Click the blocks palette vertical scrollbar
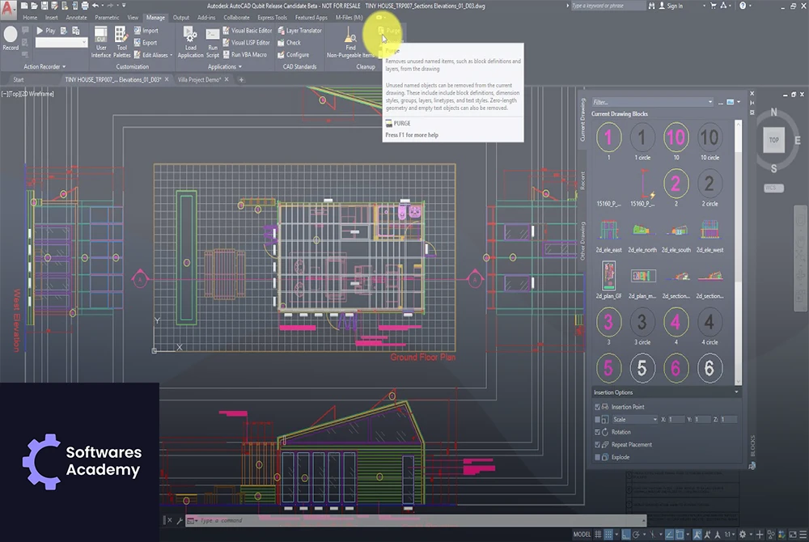The image size is (809, 542). click(x=739, y=252)
